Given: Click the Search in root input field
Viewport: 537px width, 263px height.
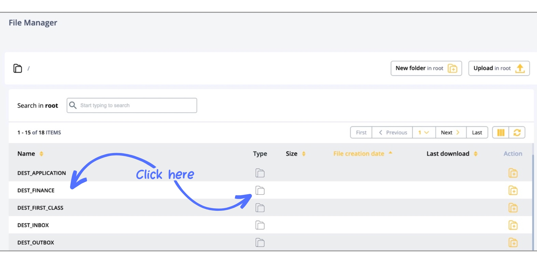Looking at the screenshot, I should 135,105.
